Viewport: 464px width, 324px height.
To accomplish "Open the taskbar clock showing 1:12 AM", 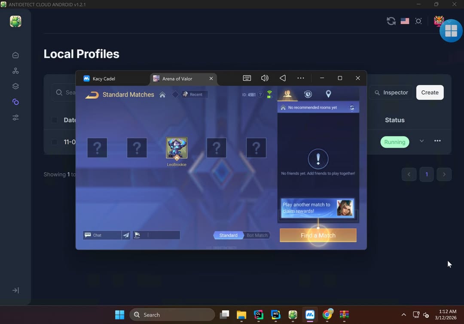I will [x=446, y=315].
